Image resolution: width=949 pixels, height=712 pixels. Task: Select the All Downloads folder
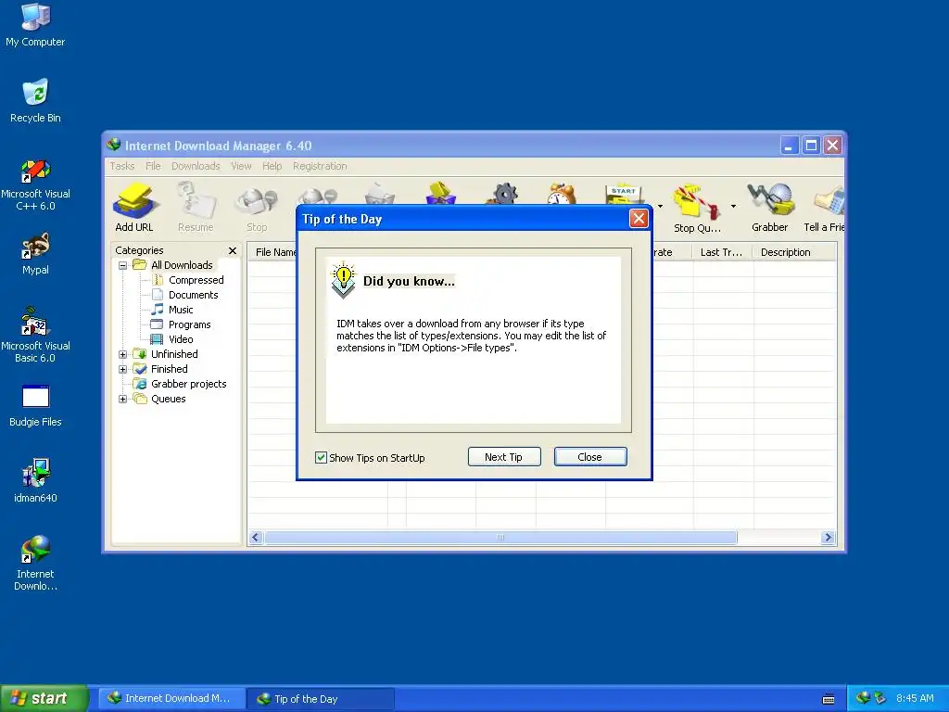click(173, 265)
